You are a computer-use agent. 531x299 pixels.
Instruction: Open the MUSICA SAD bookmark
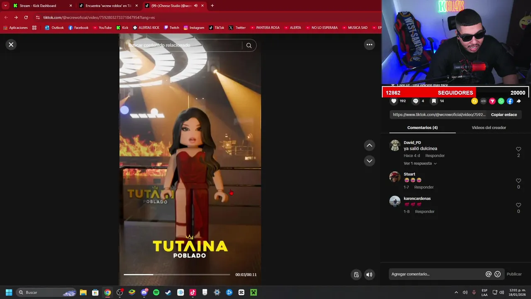[355, 28]
